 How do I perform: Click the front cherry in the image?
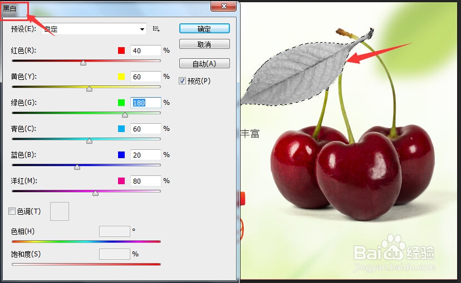[359, 176]
